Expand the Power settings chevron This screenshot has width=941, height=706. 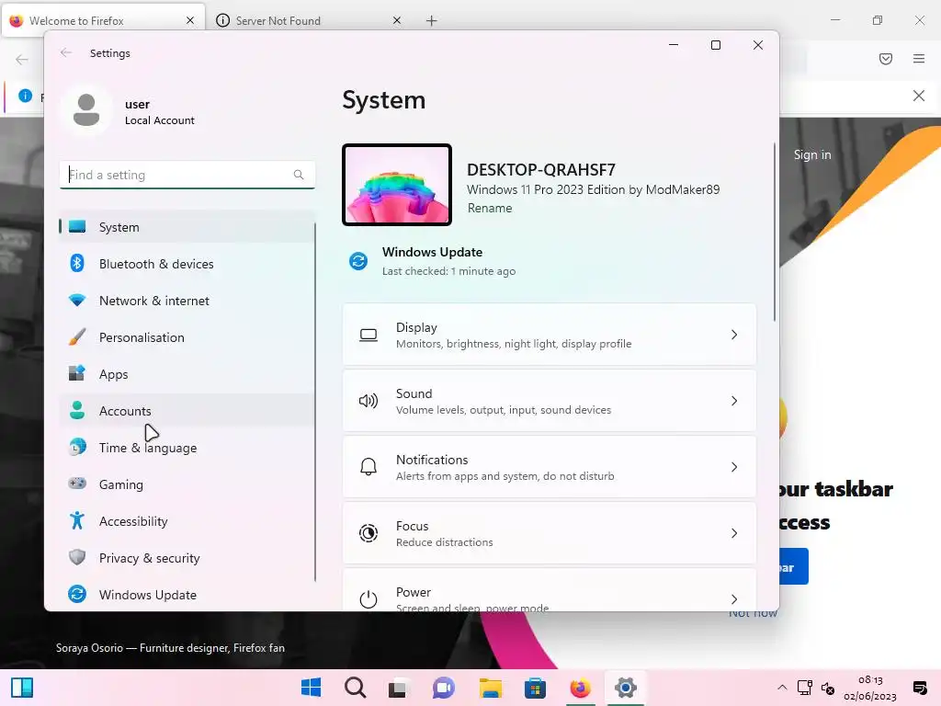point(734,599)
